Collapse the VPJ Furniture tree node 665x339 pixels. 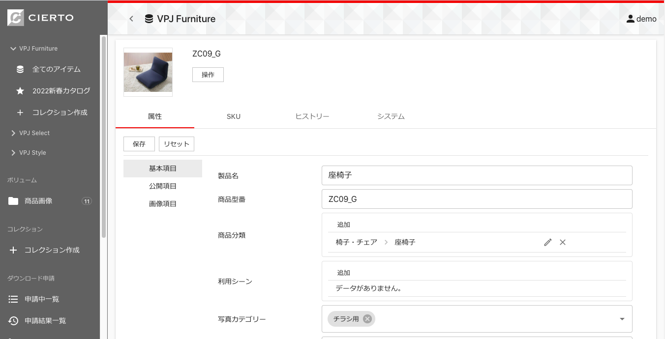click(x=13, y=49)
